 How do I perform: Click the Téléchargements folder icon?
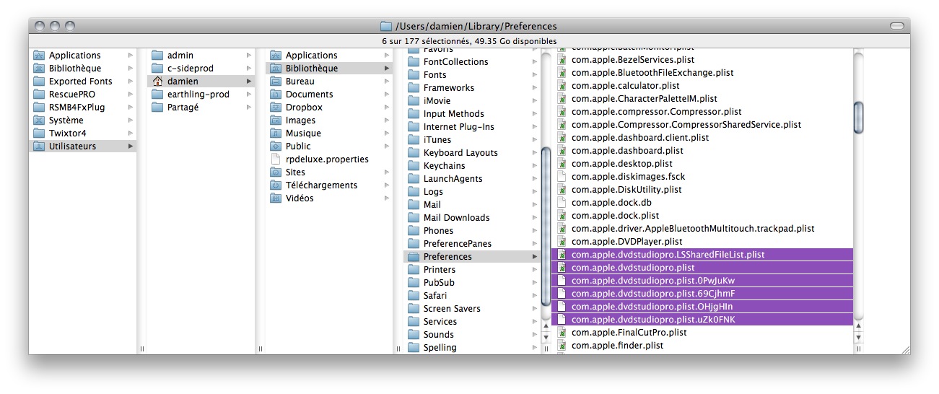pos(276,185)
